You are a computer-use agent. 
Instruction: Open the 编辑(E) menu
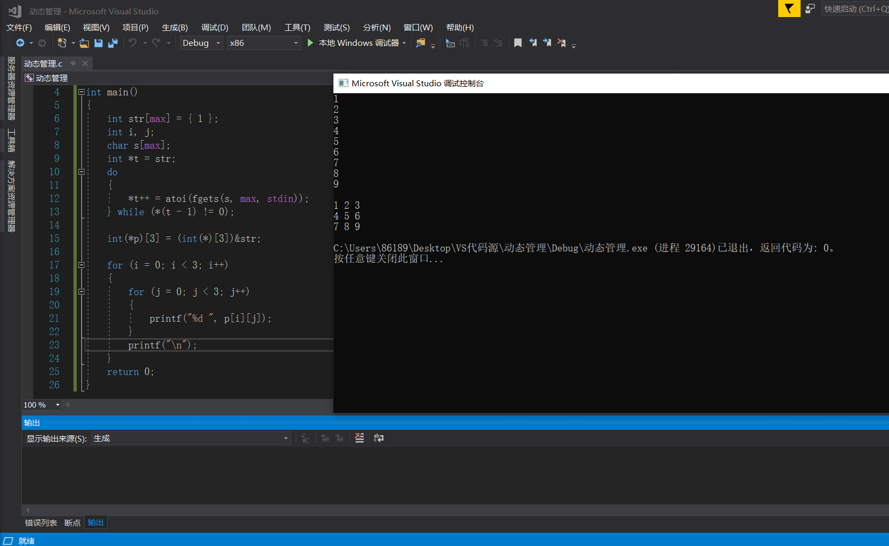click(58, 28)
